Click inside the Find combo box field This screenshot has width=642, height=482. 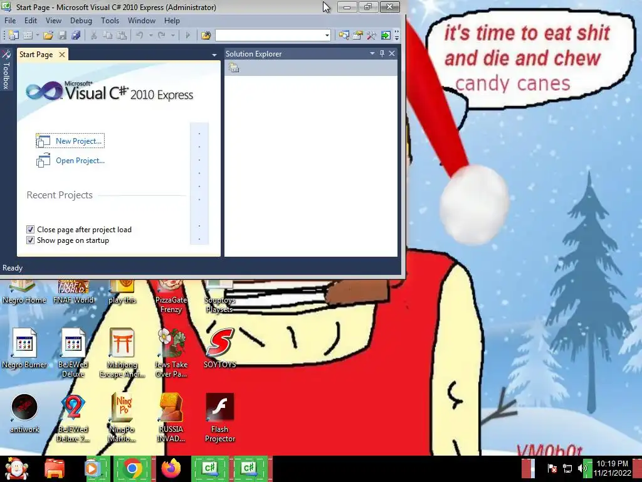(x=270, y=35)
